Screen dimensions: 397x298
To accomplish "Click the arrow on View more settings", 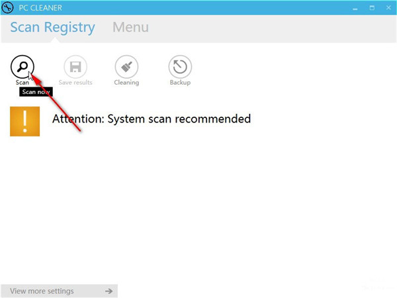I will coord(109,291).
